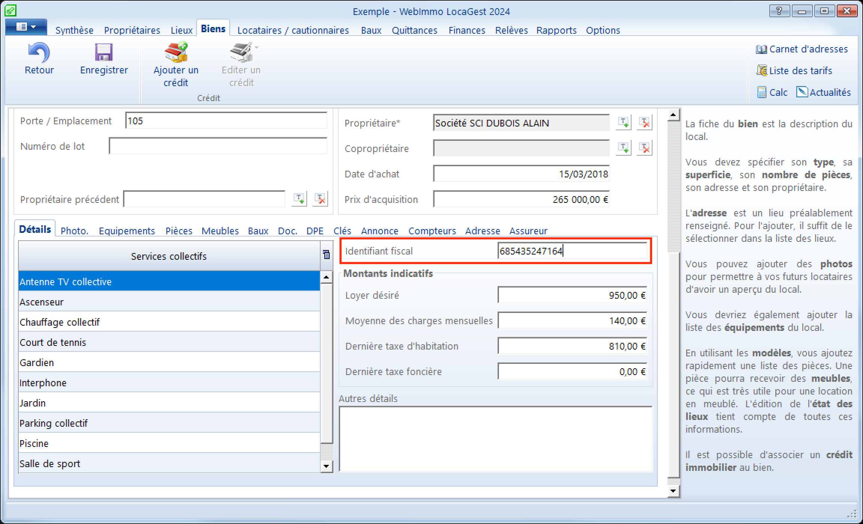This screenshot has height=524, width=863.
Task: Open the Options ribbon tab
Action: pos(603,30)
